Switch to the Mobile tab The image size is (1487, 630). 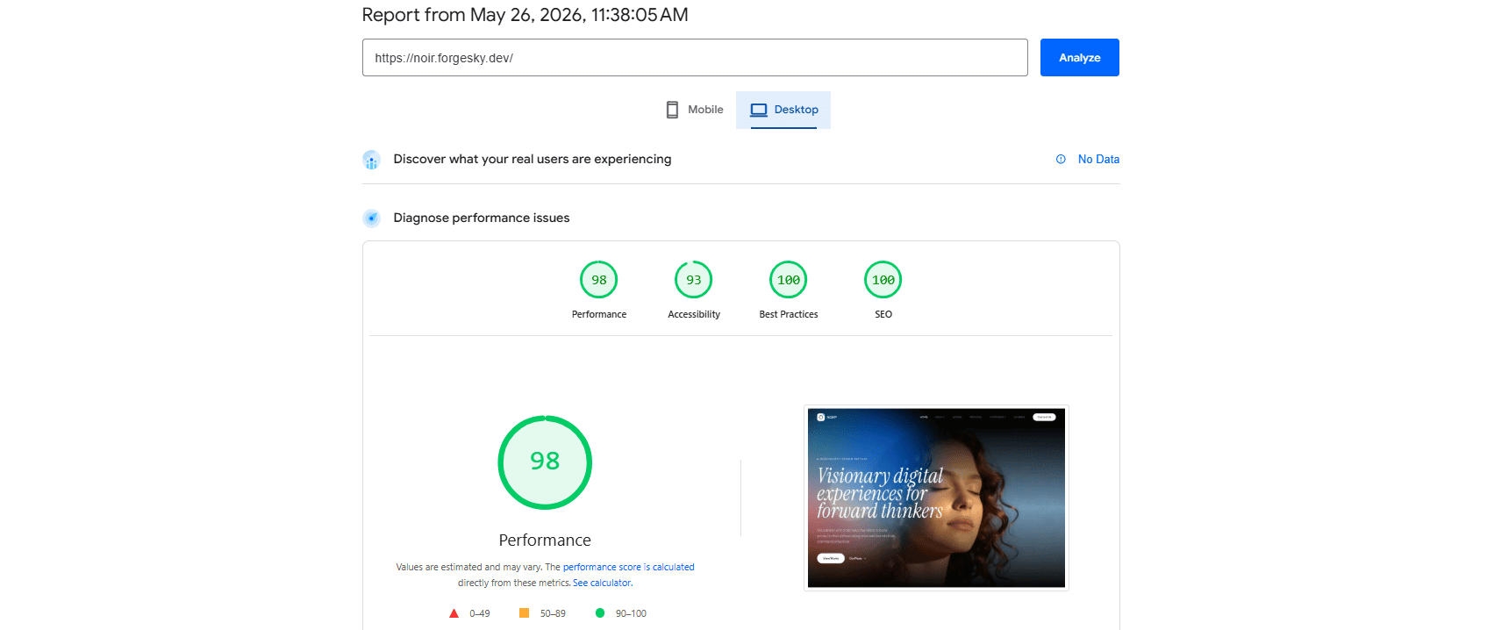[695, 110]
